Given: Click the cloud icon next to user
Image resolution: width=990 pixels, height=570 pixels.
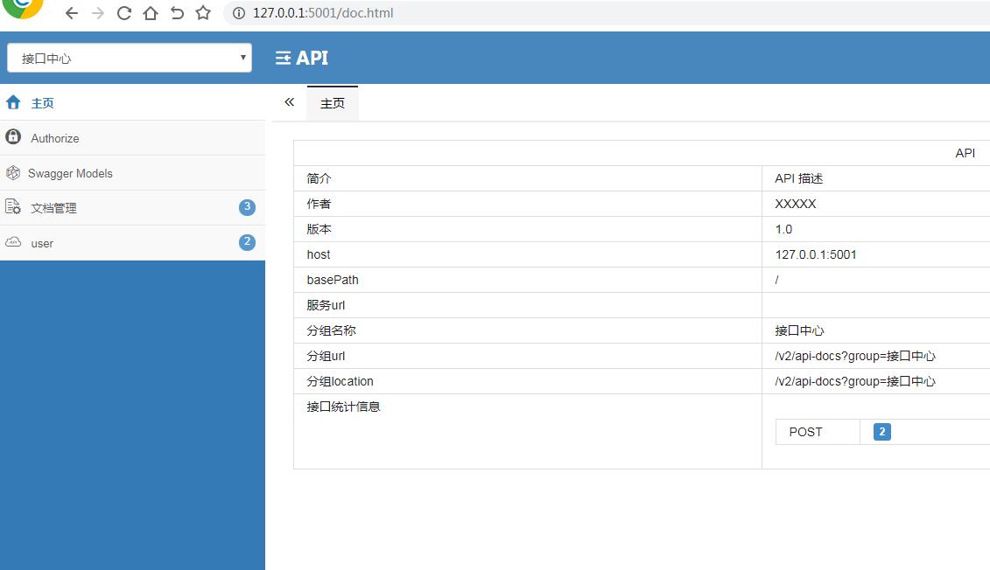Looking at the screenshot, I should pyautogui.click(x=13, y=243).
